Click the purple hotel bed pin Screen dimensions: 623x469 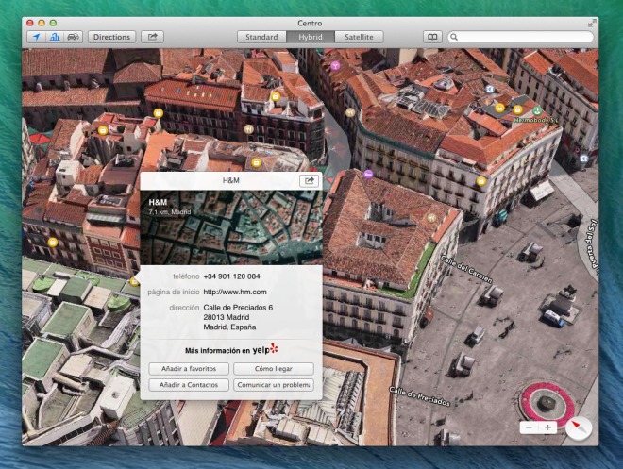368,174
